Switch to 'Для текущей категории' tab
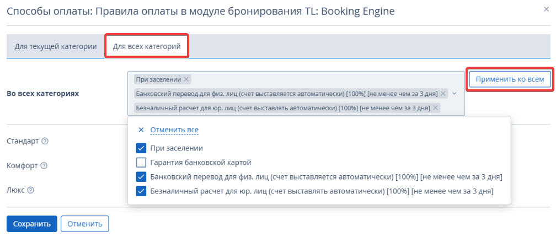 [x=56, y=46]
